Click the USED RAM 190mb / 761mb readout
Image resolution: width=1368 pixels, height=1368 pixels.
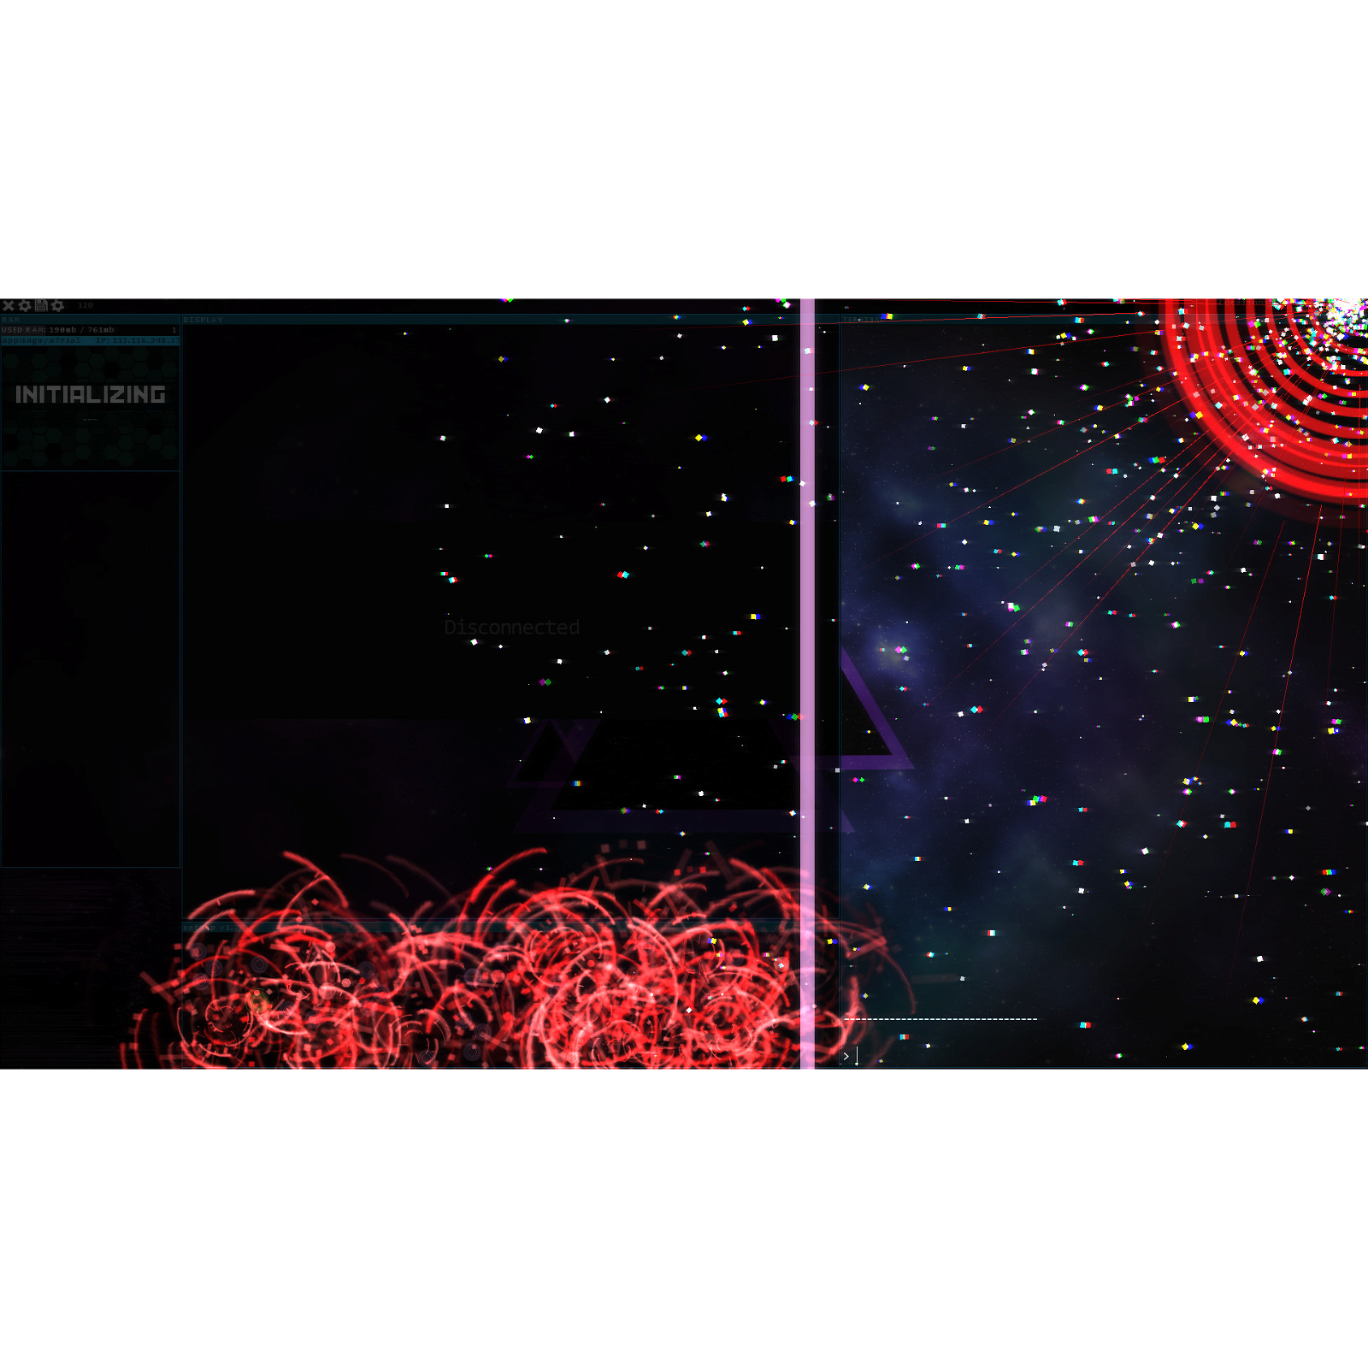coord(58,330)
